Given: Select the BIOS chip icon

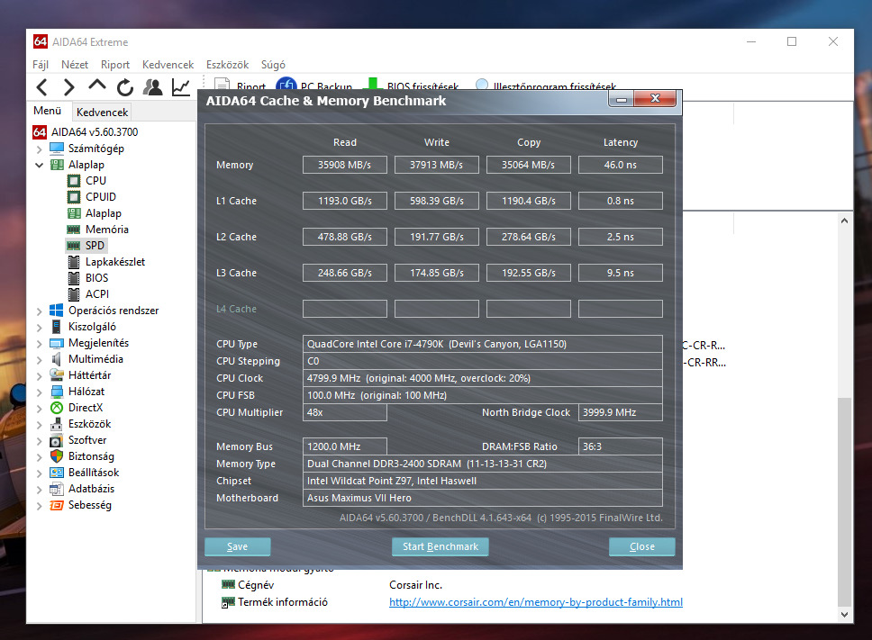Looking at the screenshot, I should click(74, 278).
